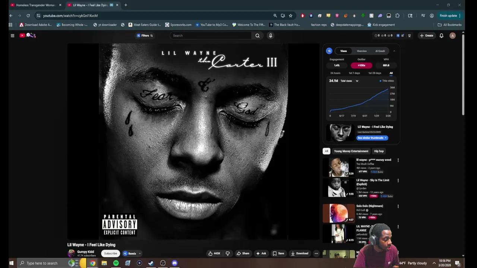477x268 pixels.
Task: Switch to the Views tab
Action: coord(344,51)
